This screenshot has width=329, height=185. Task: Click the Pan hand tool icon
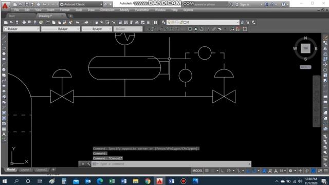point(96,22)
